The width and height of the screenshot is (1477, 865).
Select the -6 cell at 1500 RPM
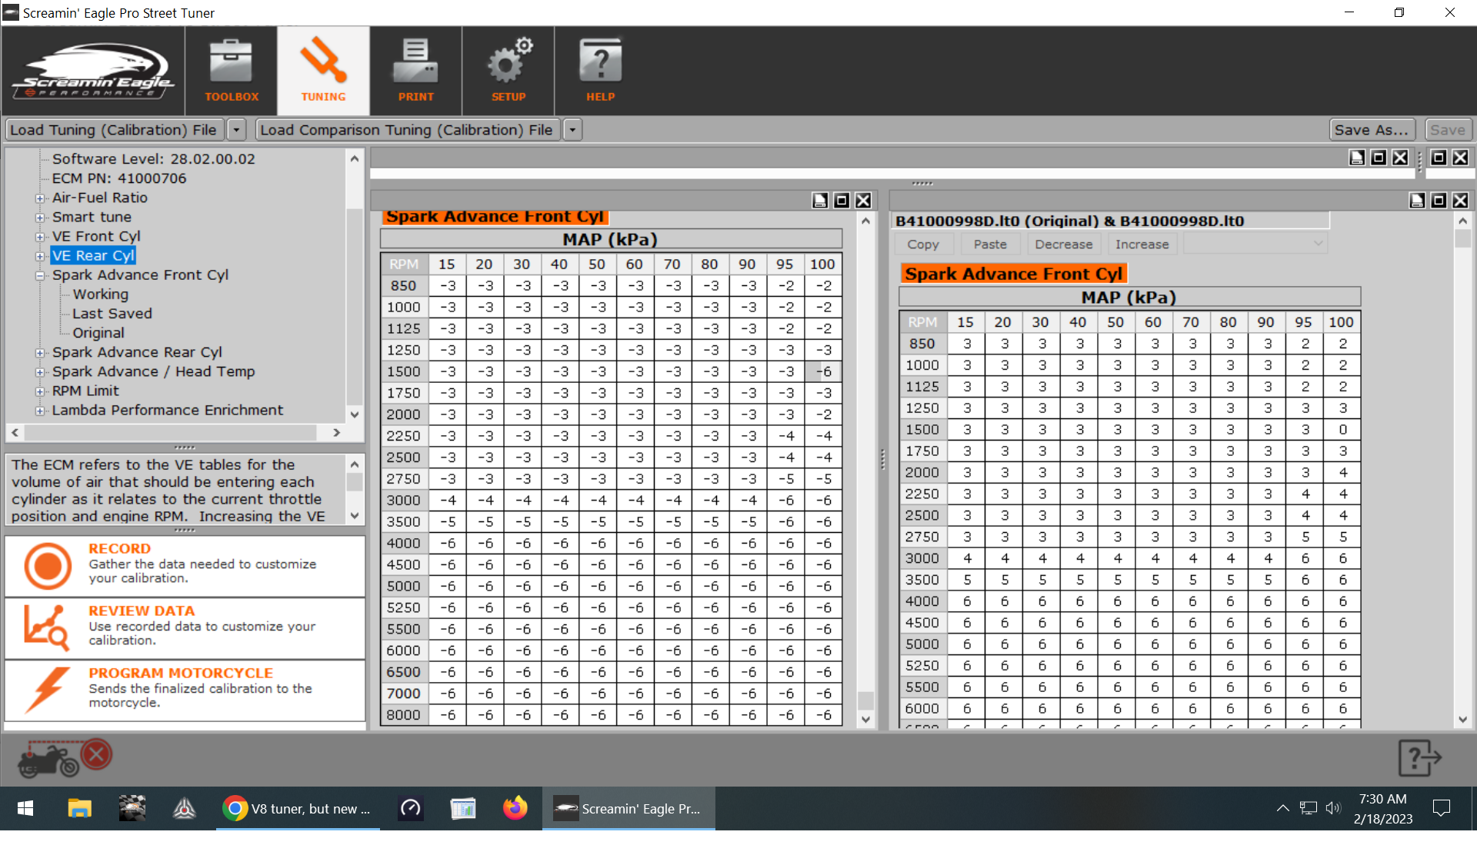[x=822, y=371]
